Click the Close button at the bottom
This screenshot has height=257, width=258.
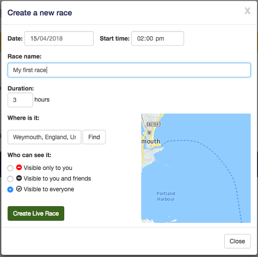click(x=237, y=241)
